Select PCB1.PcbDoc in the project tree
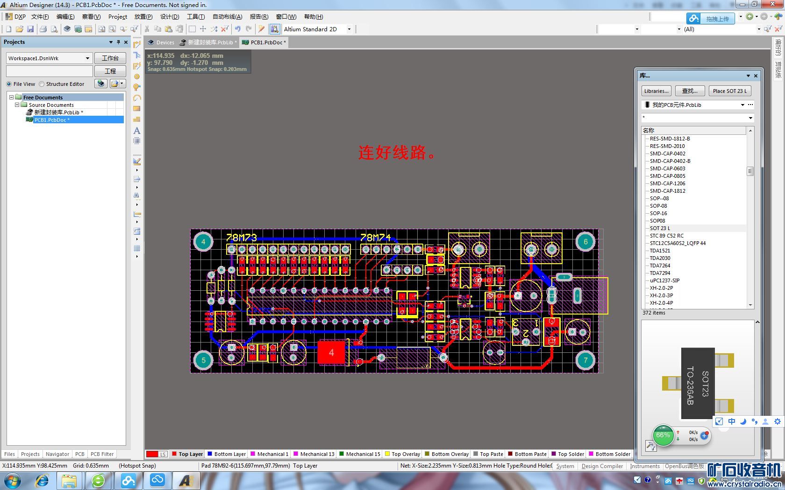This screenshot has width=785, height=490. pos(52,119)
